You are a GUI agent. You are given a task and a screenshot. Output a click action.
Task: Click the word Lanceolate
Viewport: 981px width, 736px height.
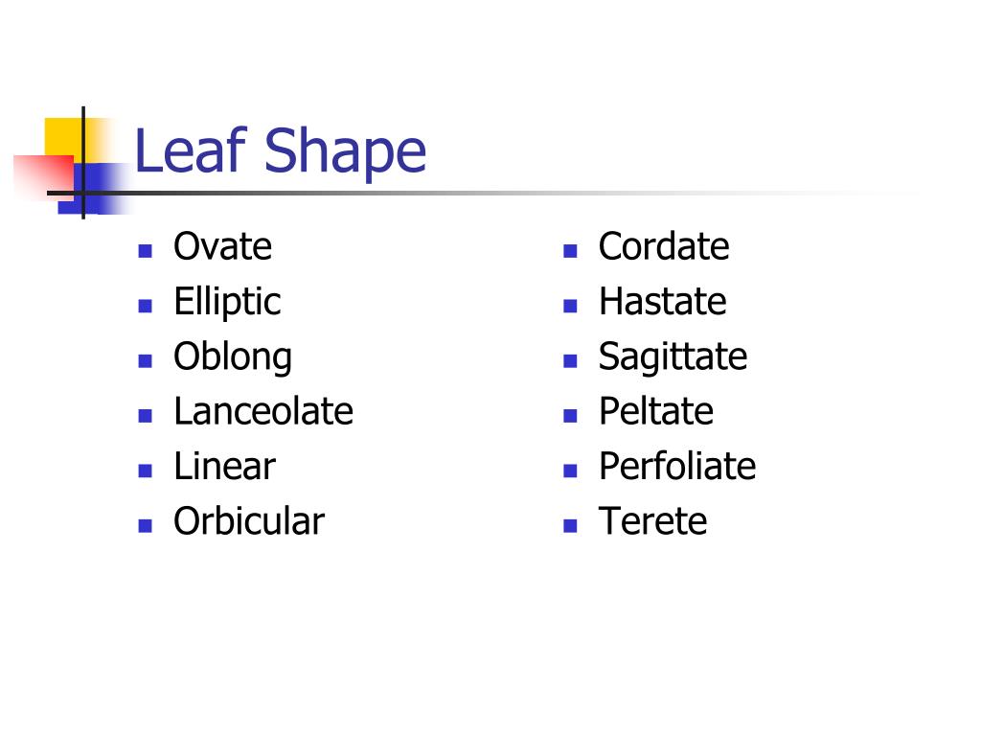[x=263, y=411]
